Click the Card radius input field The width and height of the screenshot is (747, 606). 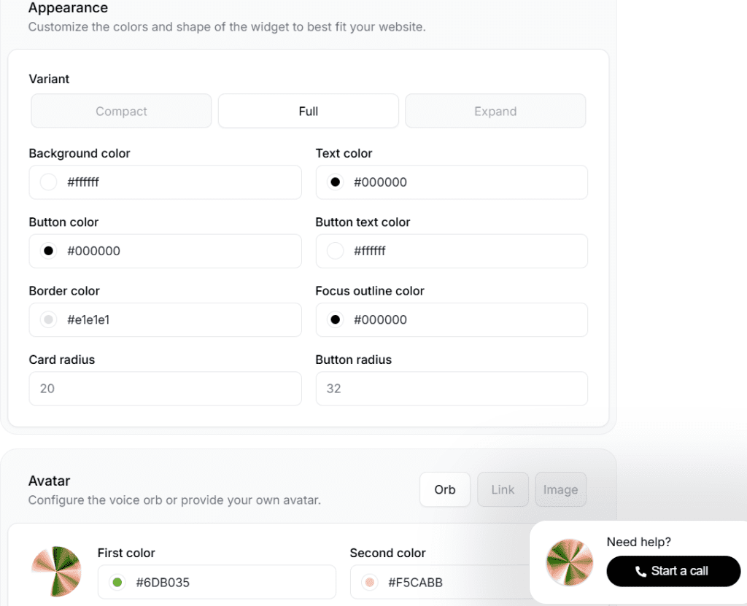coord(165,389)
